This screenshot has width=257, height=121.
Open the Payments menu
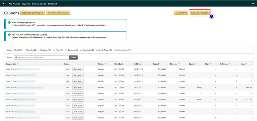[x=26, y=4]
